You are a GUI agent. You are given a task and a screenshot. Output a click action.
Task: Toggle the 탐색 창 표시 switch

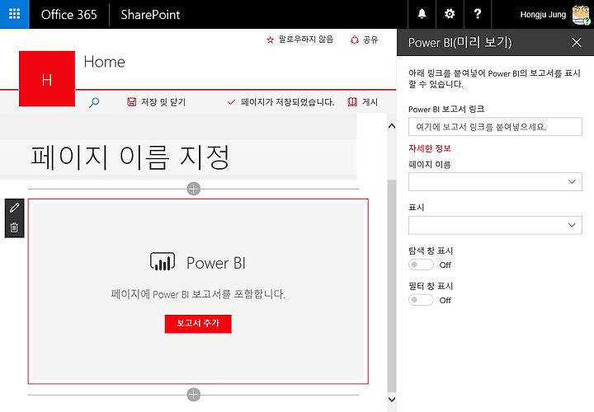(x=421, y=265)
